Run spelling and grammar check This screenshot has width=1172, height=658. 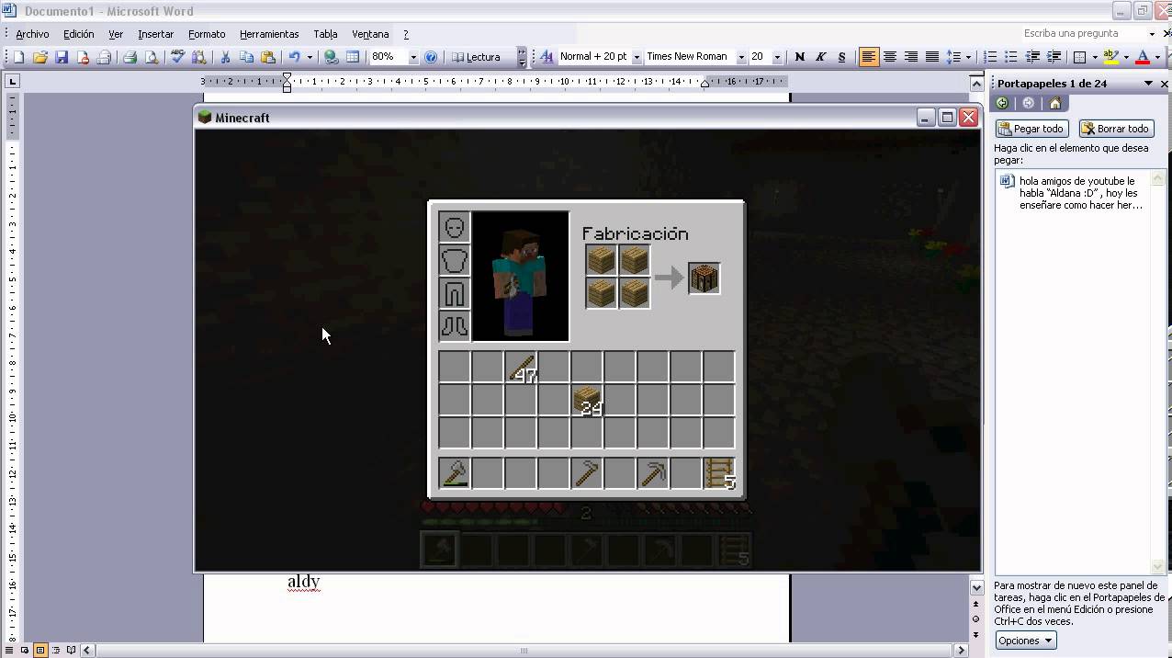click(x=177, y=57)
